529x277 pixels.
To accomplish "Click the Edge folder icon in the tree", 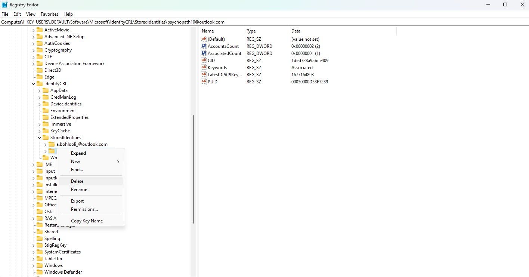I will [x=40, y=77].
